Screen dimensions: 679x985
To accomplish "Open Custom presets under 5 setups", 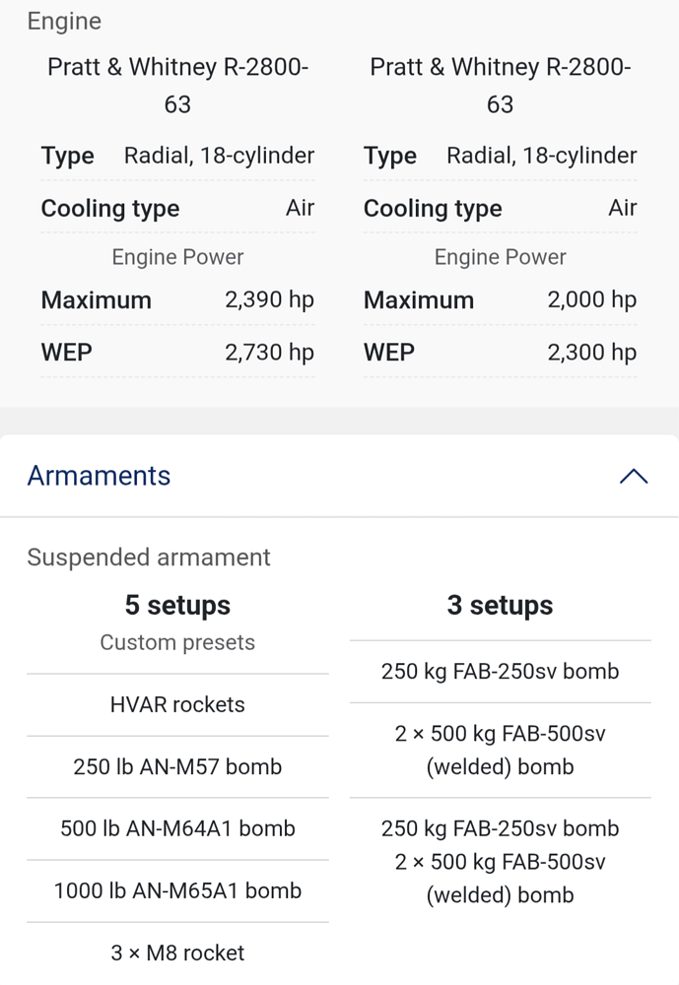I will click(x=177, y=642).
